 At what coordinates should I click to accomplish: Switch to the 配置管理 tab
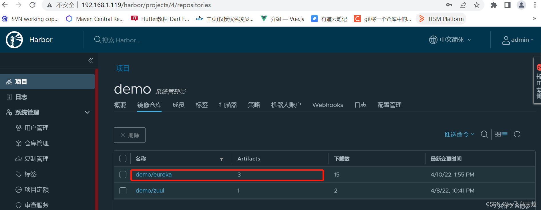point(389,105)
